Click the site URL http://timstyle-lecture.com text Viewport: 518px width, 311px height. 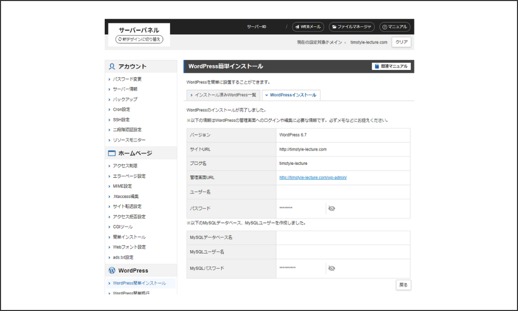[303, 149]
